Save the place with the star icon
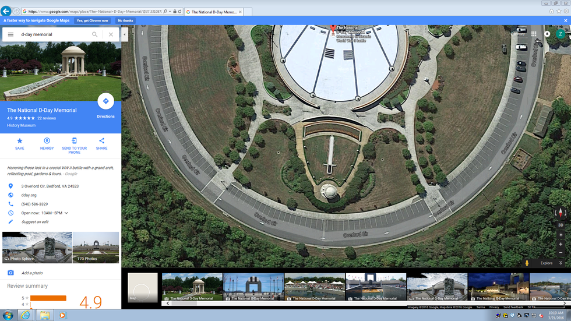Image resolution: width=571 pixels, height=321 pixels. [x=20, y=141]
